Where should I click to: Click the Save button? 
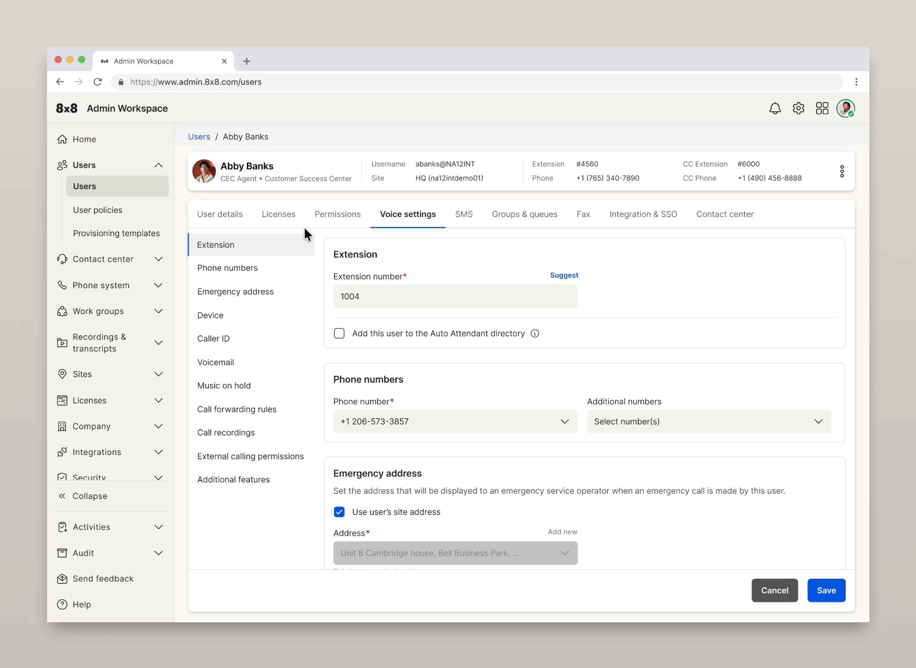click(x=826, y=591)
